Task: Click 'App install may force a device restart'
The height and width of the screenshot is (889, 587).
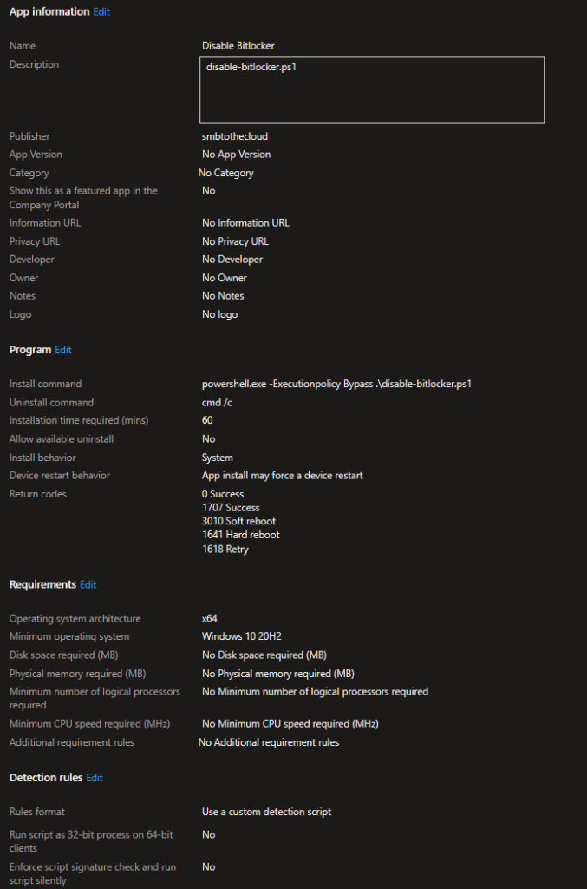Action: 282,476
